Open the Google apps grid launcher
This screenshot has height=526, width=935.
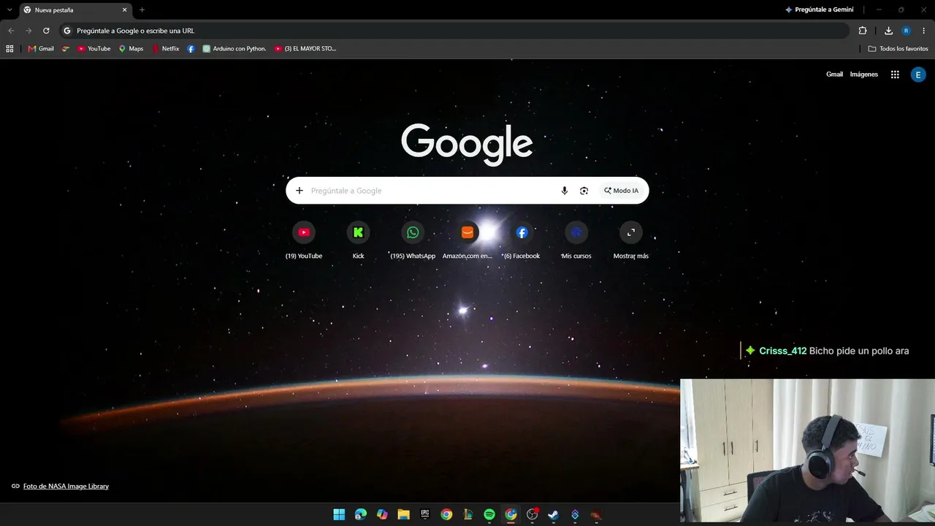coord(895,75)
